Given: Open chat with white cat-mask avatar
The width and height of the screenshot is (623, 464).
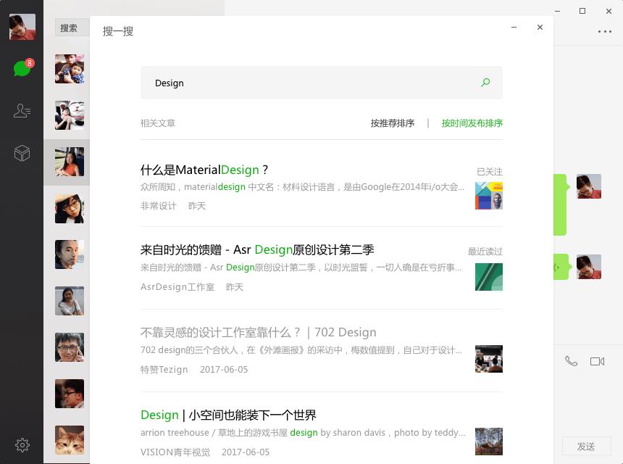Looking at the screenshot, I should click(x=70, y=115).
